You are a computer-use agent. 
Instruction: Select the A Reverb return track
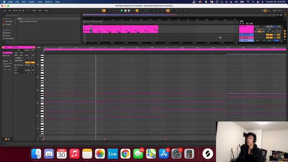[x=246, y=35]
